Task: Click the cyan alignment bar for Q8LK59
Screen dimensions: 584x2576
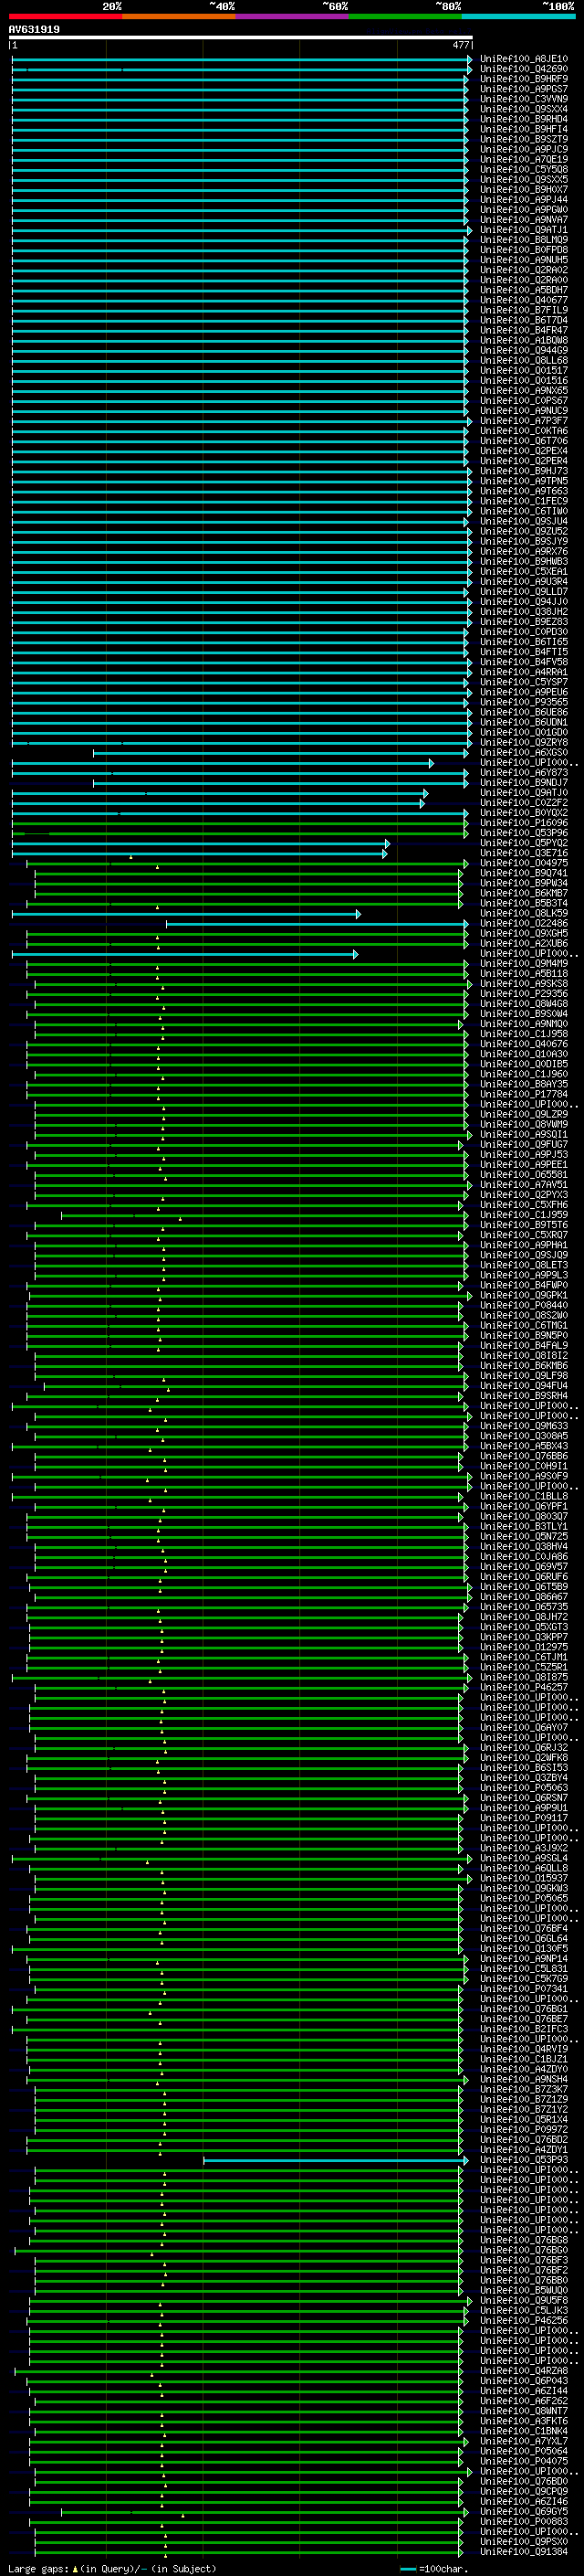Action: (185, 914)
